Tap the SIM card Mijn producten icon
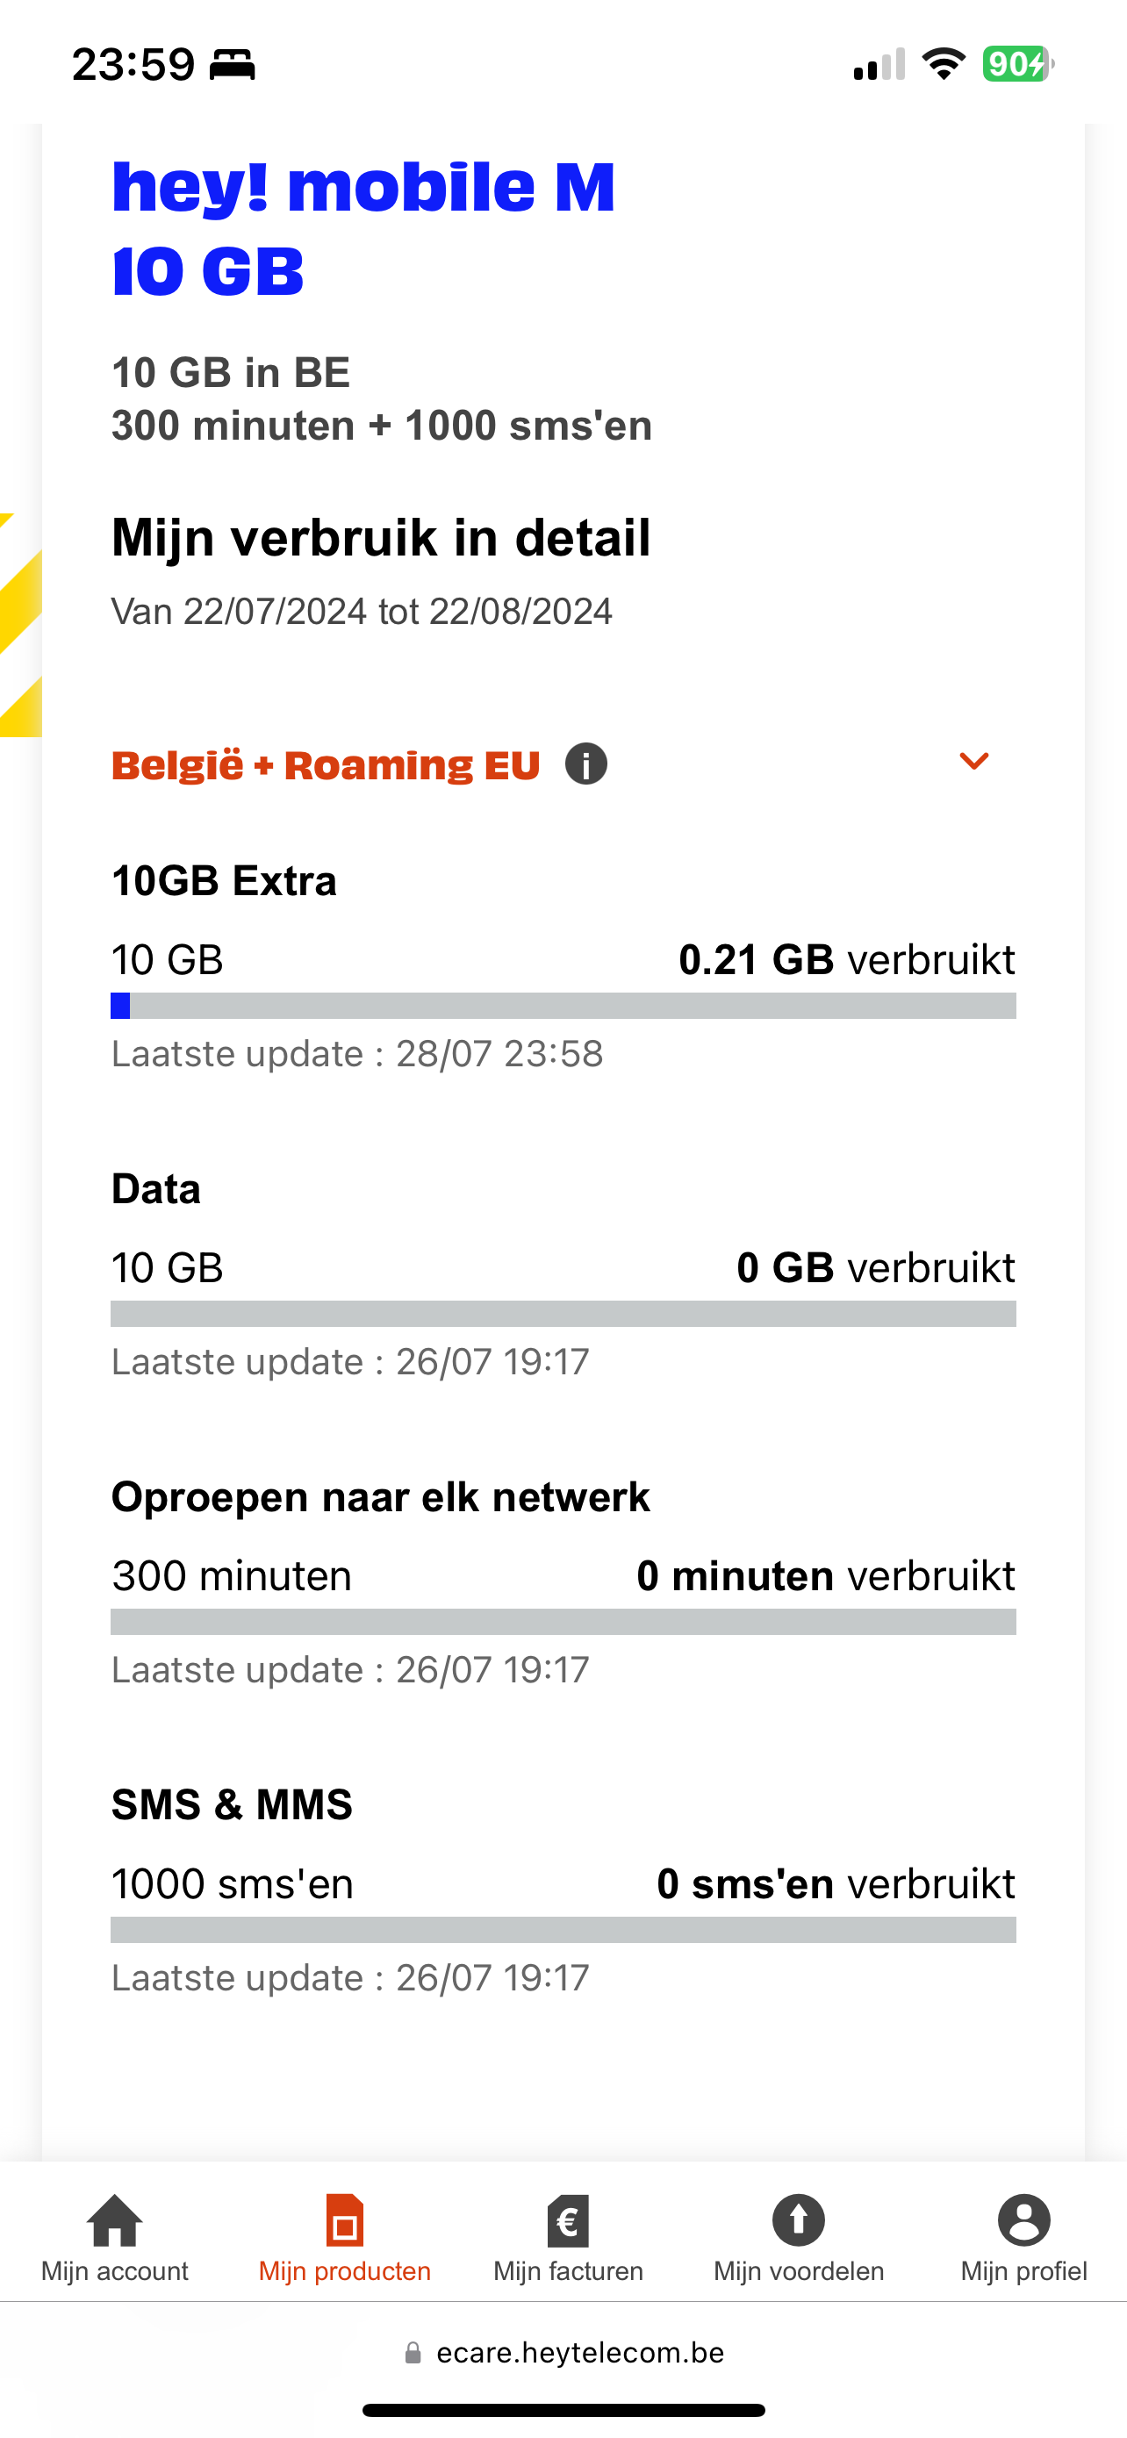 pos(344,2219)
